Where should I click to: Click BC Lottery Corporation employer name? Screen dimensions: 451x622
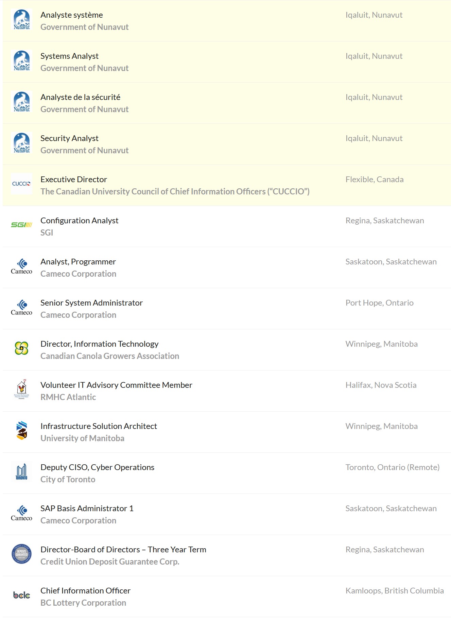click(83, 603)
